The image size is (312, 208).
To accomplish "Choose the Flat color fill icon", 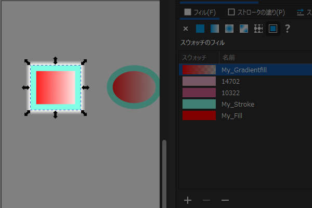I will (x=200, y=29).
